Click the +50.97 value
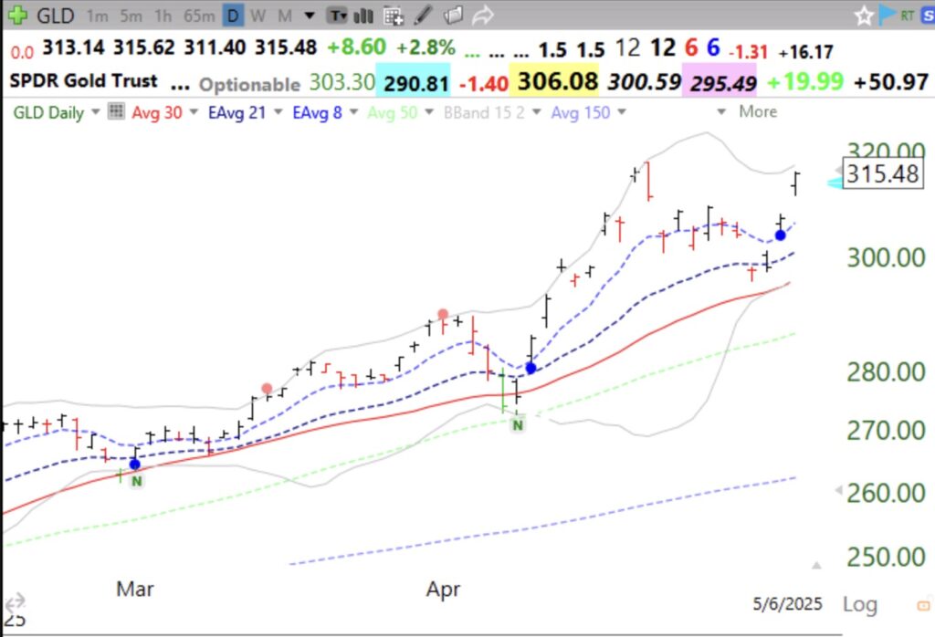 pyautogui.click(x=891, y=81)
